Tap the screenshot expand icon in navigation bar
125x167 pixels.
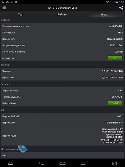click(115, 163)
